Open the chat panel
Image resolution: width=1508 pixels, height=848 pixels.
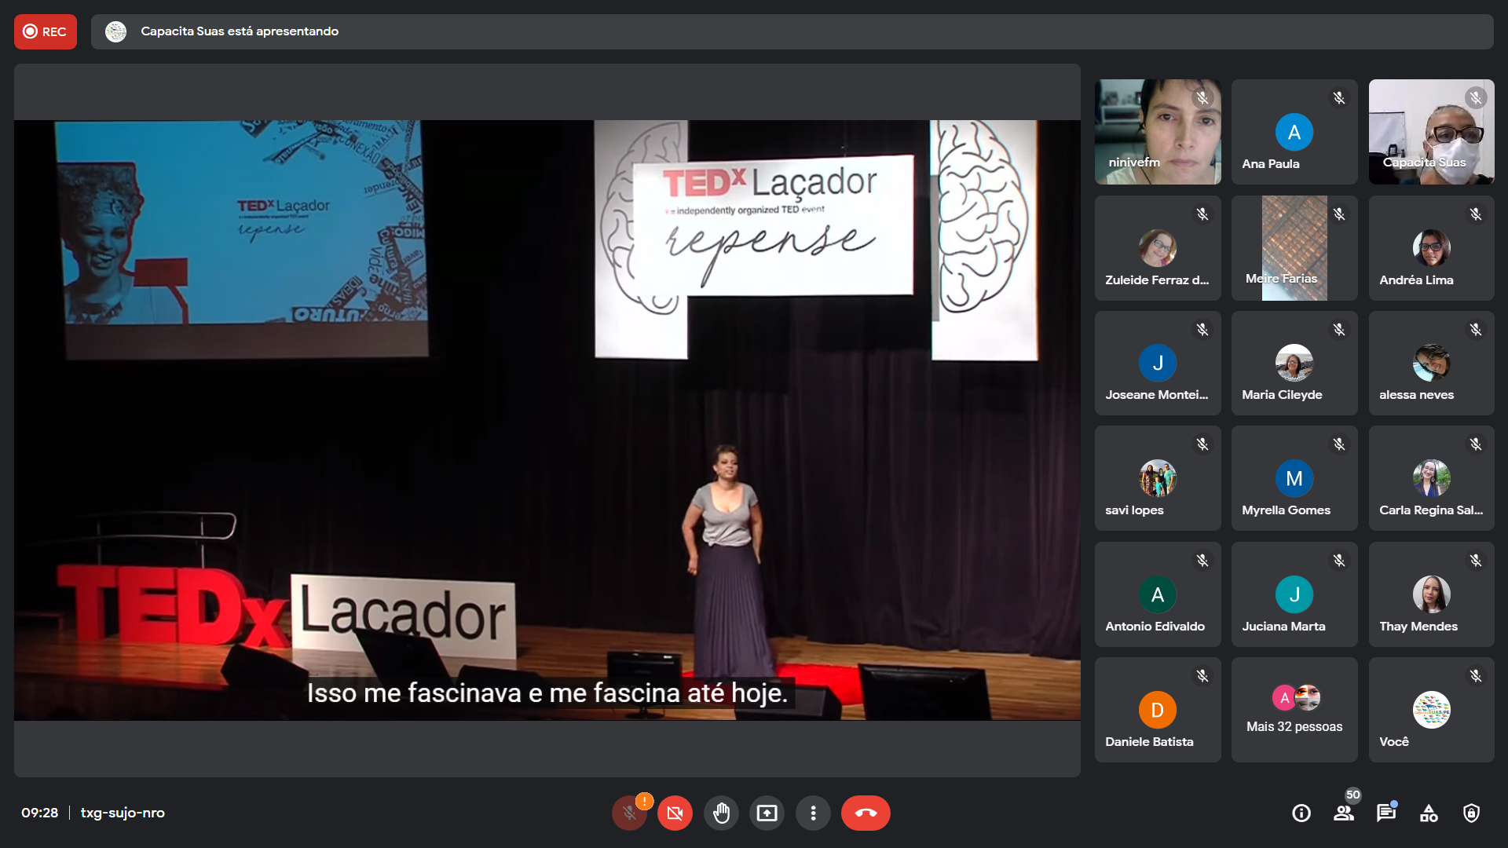(1386, 813)
